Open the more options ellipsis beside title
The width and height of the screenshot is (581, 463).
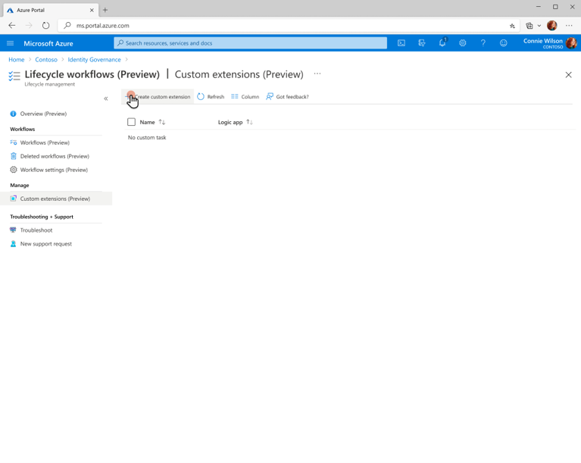click(317, 74)
